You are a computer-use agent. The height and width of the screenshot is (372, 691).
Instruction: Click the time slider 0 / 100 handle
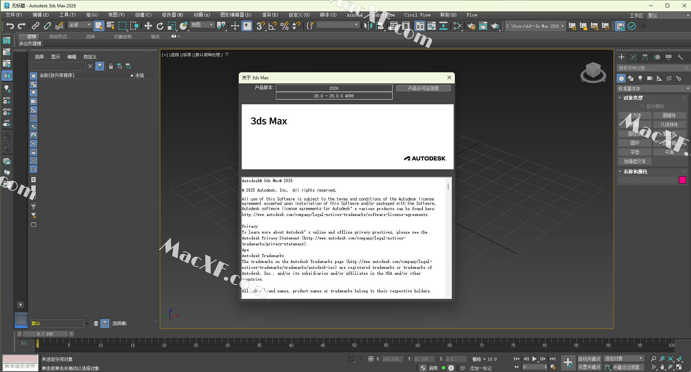(x=45, y=334)
